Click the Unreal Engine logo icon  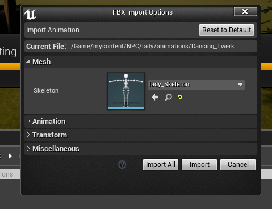click(x=30, y=14)
